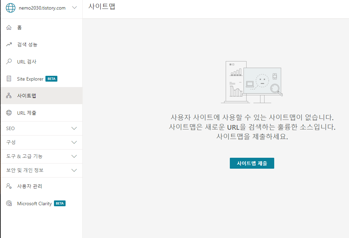The height and width of the screenshot is (238, 349).
Task: Click the text '사이트맵을 제출하세요.'
Action: point(252,137)
